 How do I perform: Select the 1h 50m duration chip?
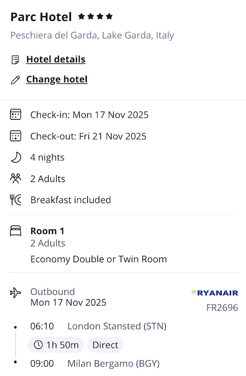tap(56, 345)
